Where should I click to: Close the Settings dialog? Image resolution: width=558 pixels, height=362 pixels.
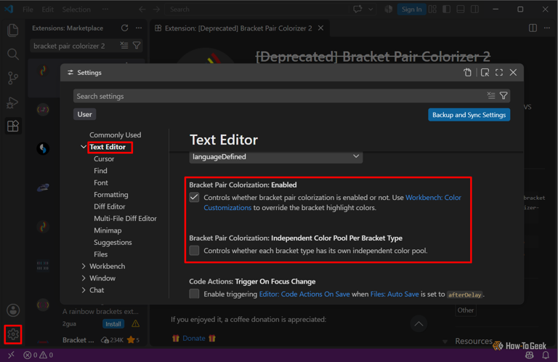pos(513,73)
